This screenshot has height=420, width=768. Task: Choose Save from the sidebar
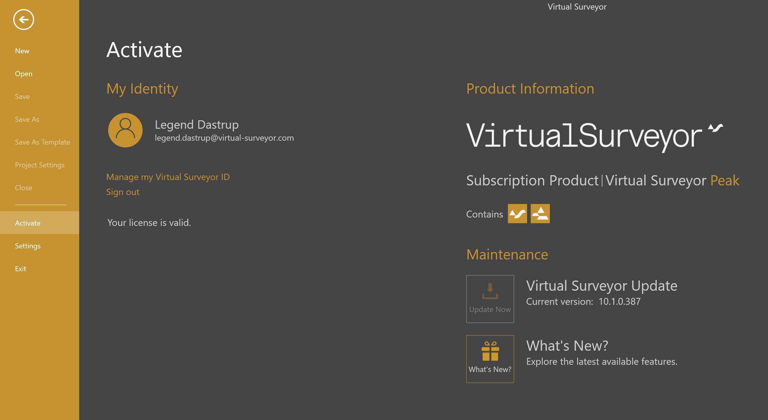pos(22,97)
